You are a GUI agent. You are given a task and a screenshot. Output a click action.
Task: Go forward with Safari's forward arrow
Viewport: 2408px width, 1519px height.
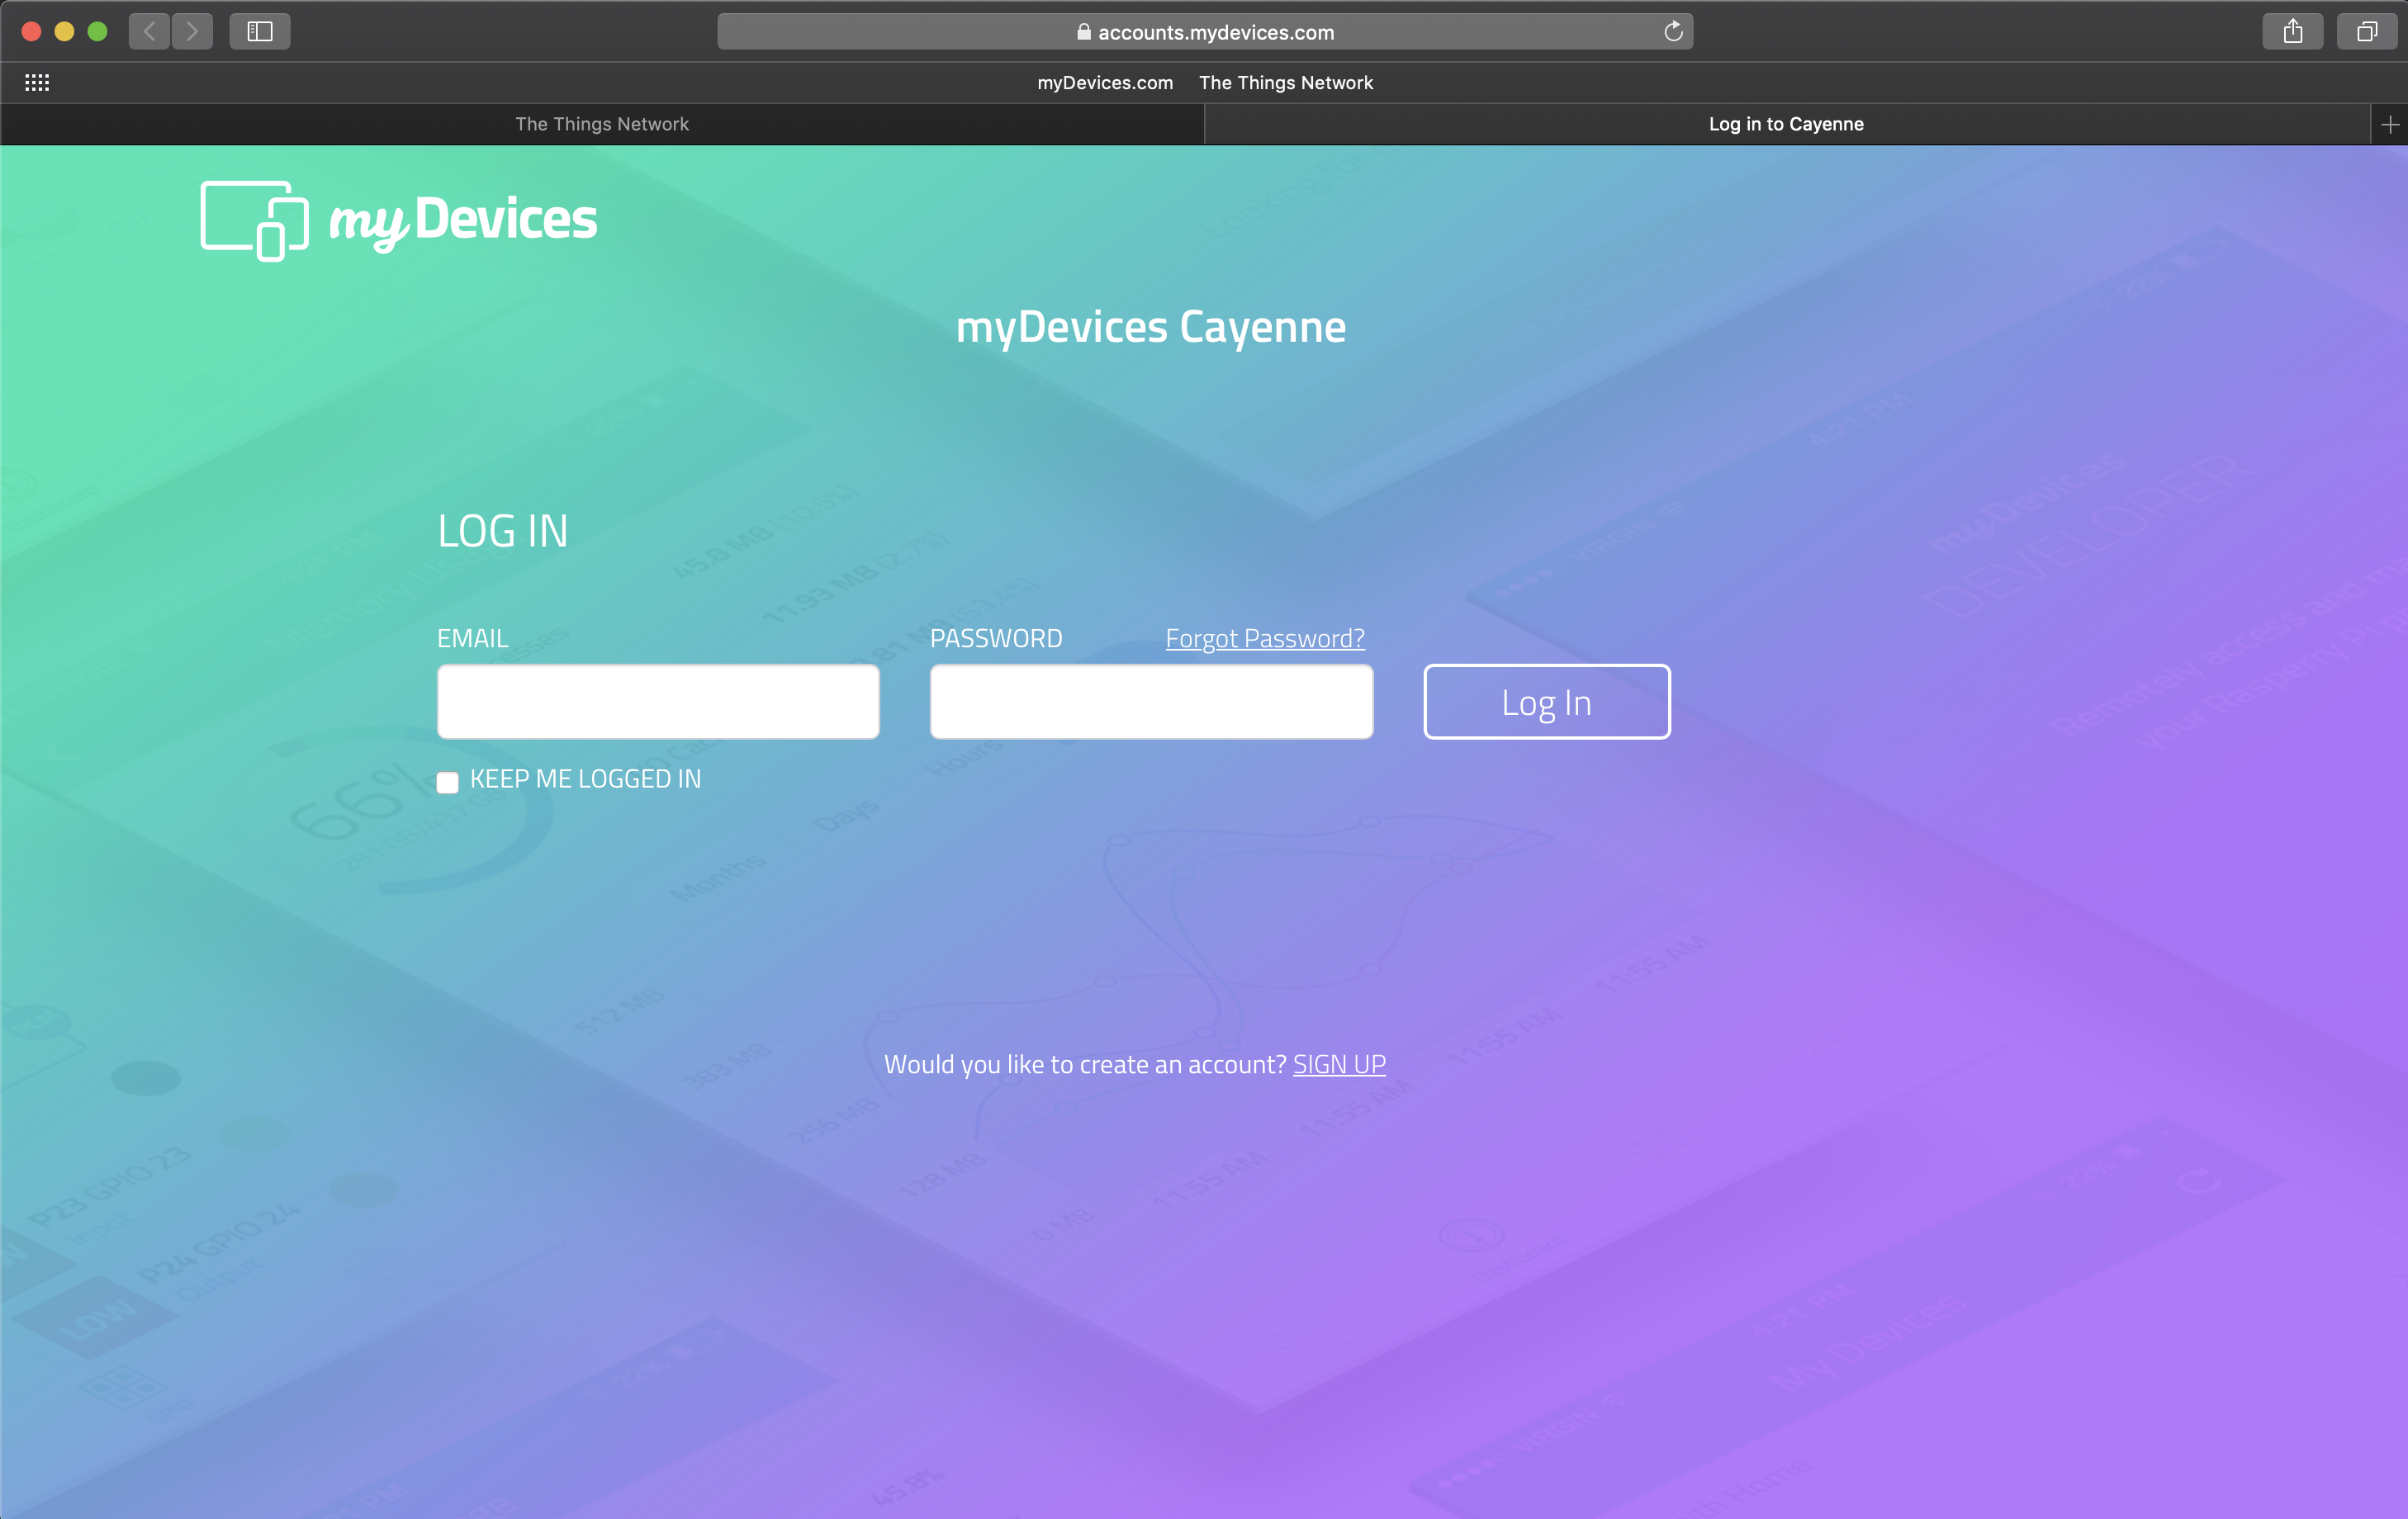click(x=192, y=31)
